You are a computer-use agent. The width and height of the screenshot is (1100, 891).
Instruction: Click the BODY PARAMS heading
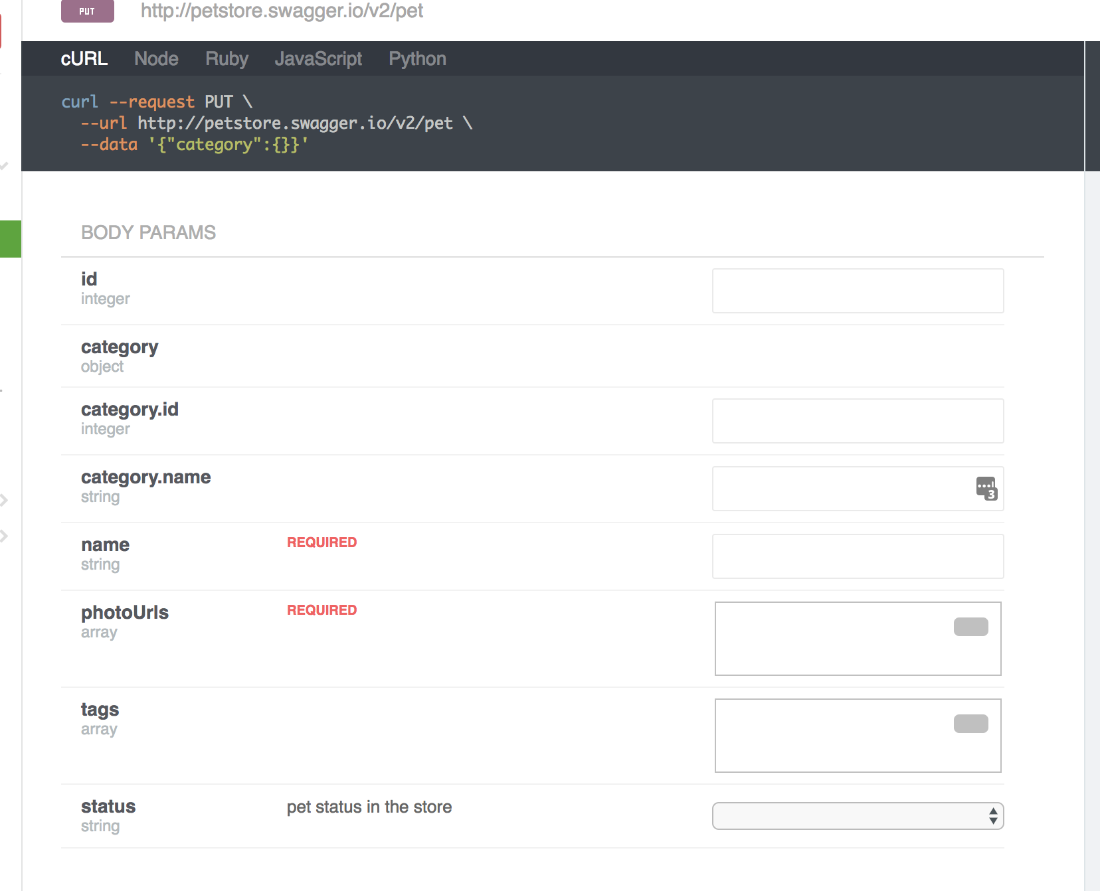point(148,232)
